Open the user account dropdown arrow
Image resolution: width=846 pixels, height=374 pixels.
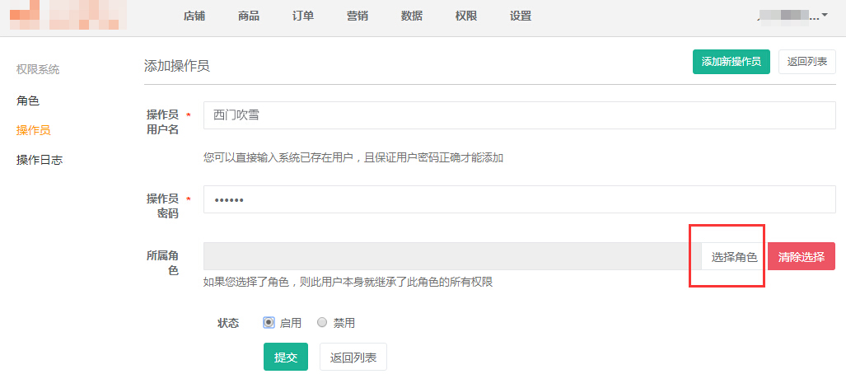pos(825,16)
